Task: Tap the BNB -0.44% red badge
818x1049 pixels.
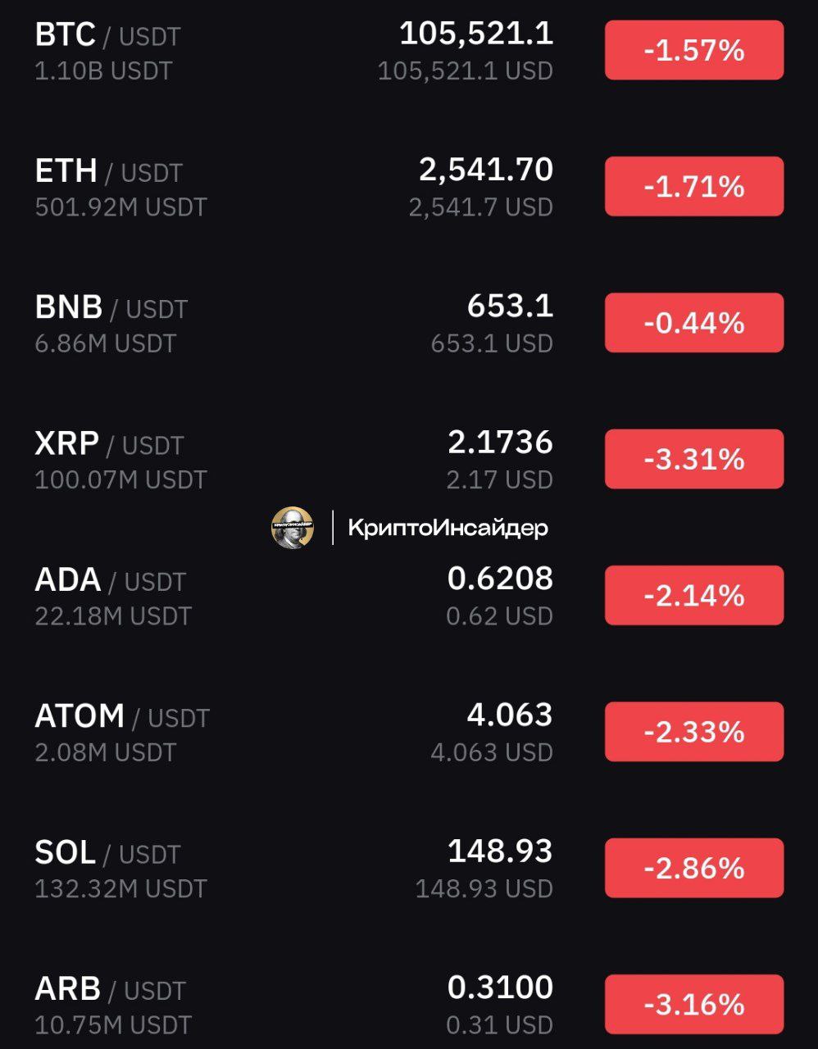Action: point(693,323)
